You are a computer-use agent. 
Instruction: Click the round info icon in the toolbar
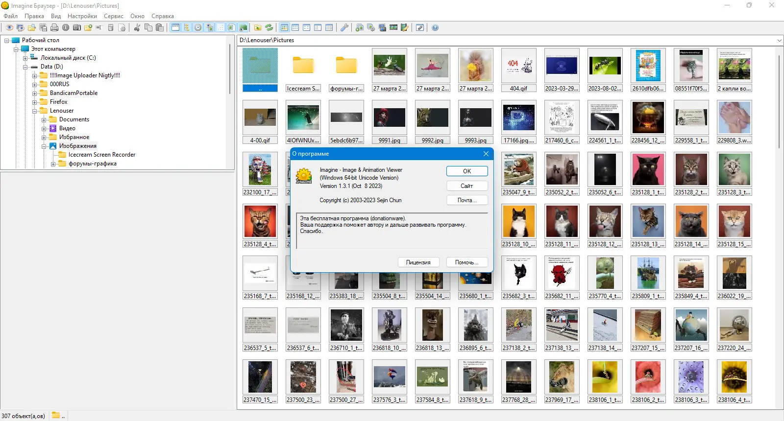[66, 27]
